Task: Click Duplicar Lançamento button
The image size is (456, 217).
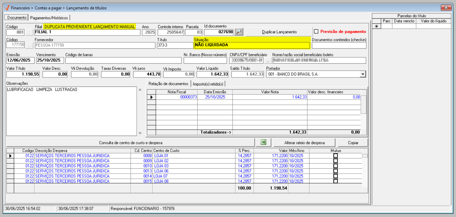Action: (x=279, y=32)
